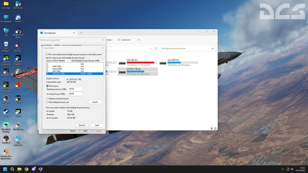Select Yeni HDD (E:) drive in Explorer
The height and width of the screenshot is (173, 308).
pos(179,62)
